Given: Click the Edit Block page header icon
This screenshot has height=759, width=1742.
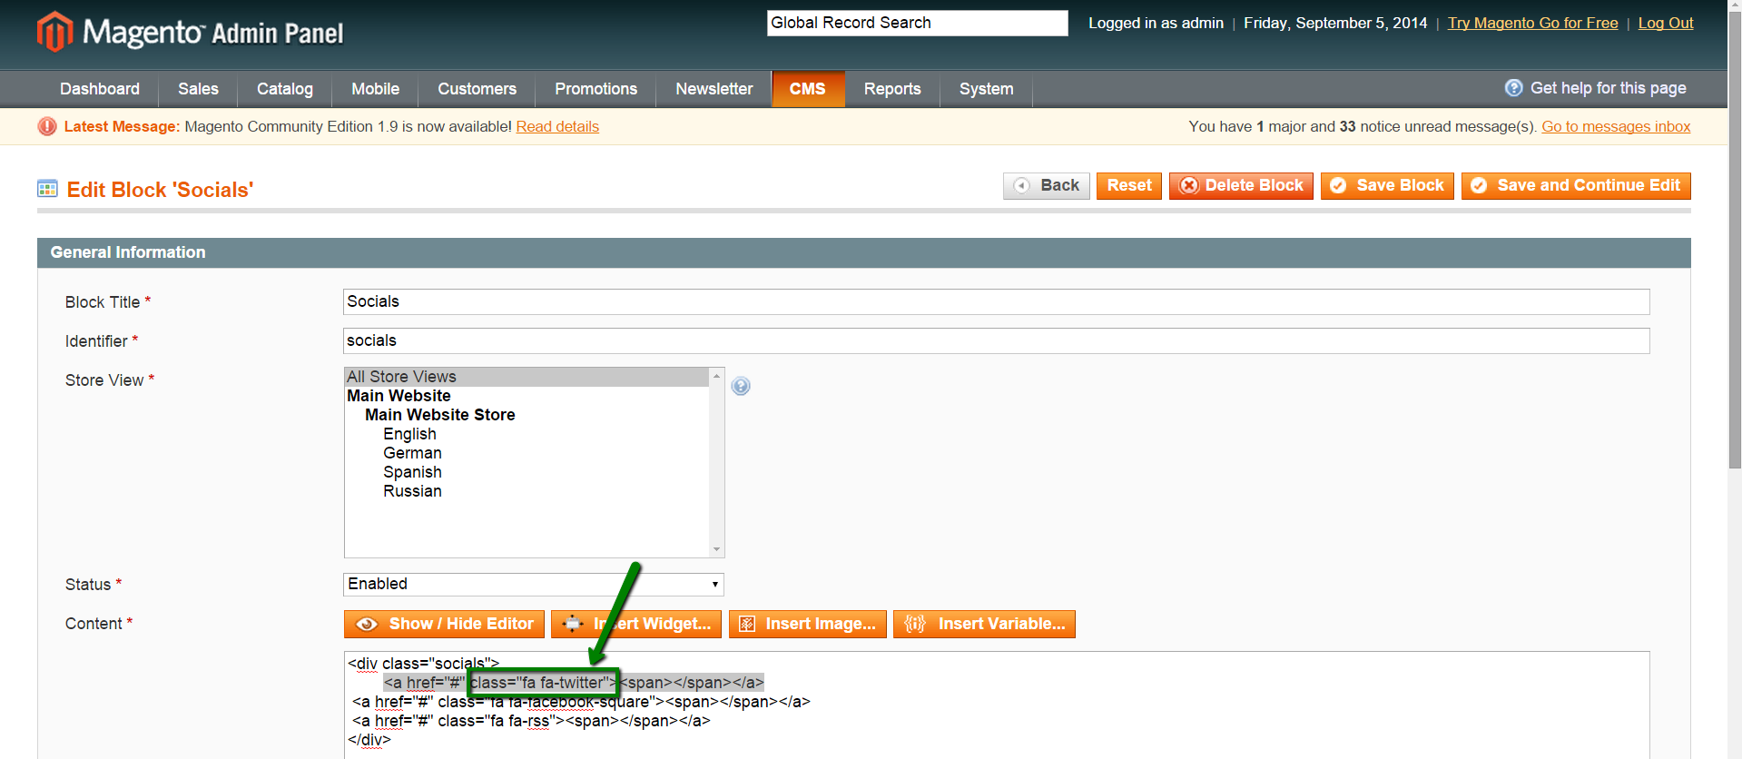Looking at the screenshot, I should (47, 189).
